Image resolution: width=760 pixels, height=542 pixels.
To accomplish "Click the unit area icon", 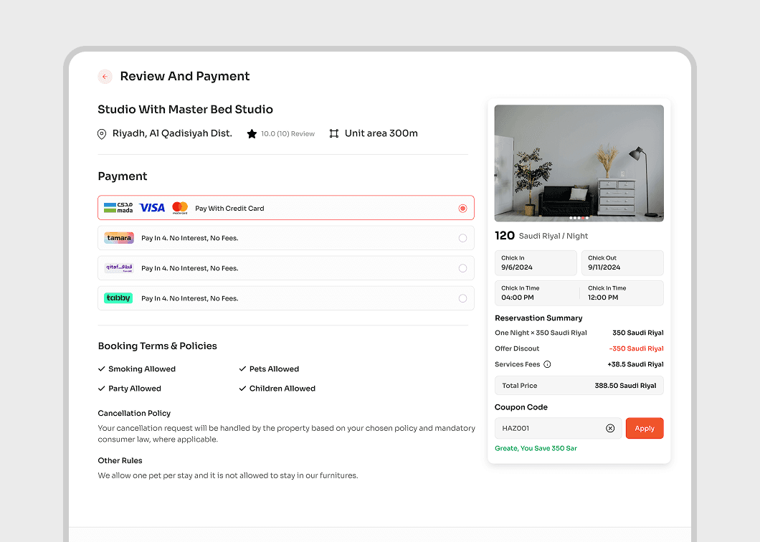I will click(x=333, y=133).
